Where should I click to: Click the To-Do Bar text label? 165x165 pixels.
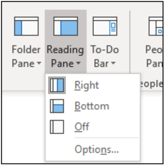coord(105,56)
